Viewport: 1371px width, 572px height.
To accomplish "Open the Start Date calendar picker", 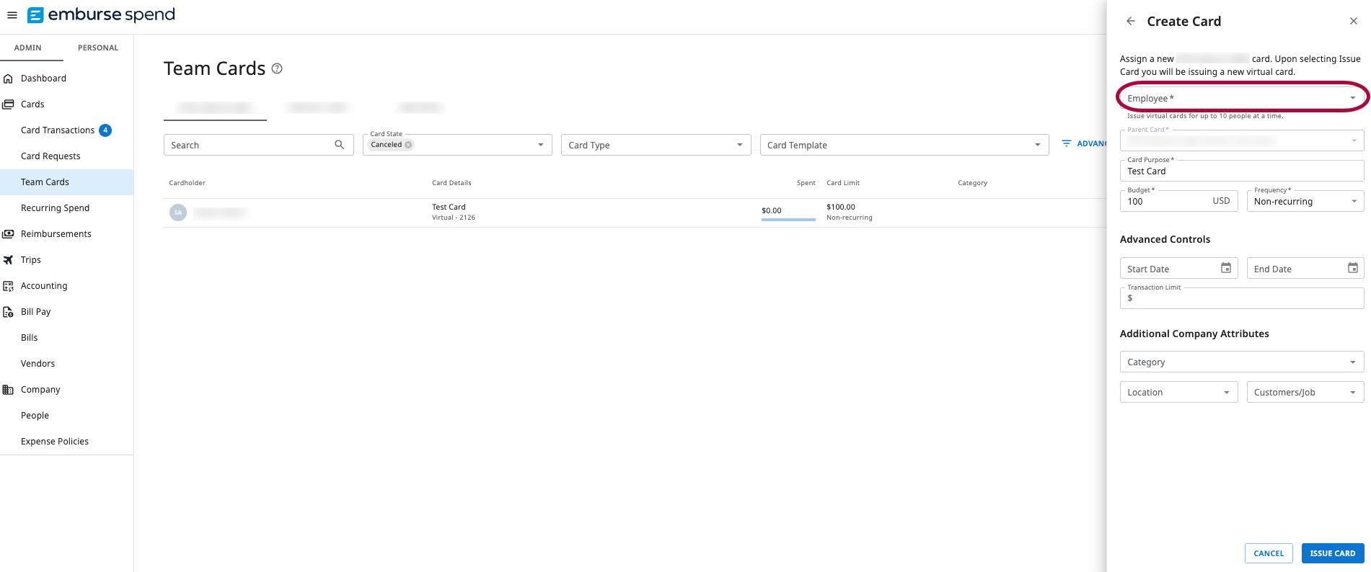I will (x=1226, y=268).
